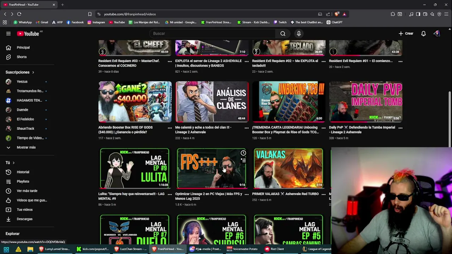
Task: Open options for Resident Evil Requiem #01 video
Action: click(x=400, y=61)
